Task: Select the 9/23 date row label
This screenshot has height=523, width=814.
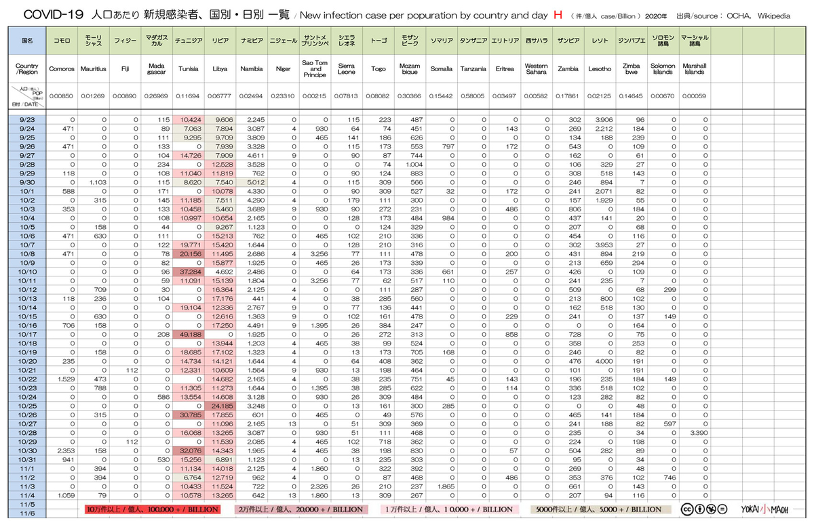Action: (27, 119)
